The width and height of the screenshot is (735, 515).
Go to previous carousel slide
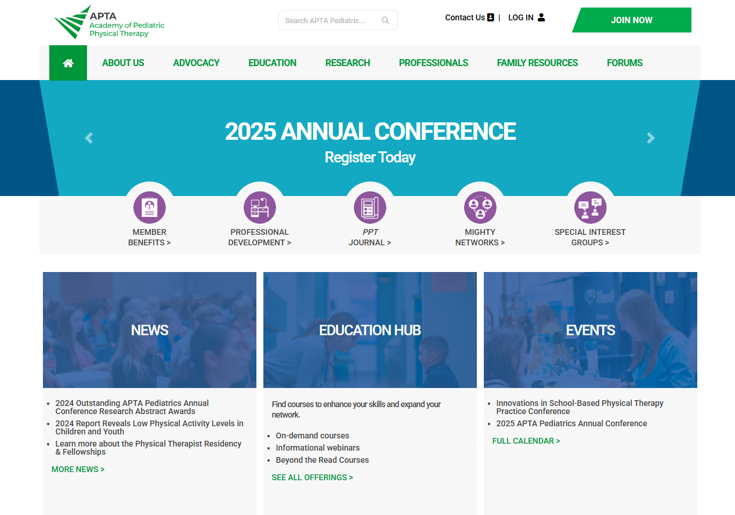(x=89, y=138)
